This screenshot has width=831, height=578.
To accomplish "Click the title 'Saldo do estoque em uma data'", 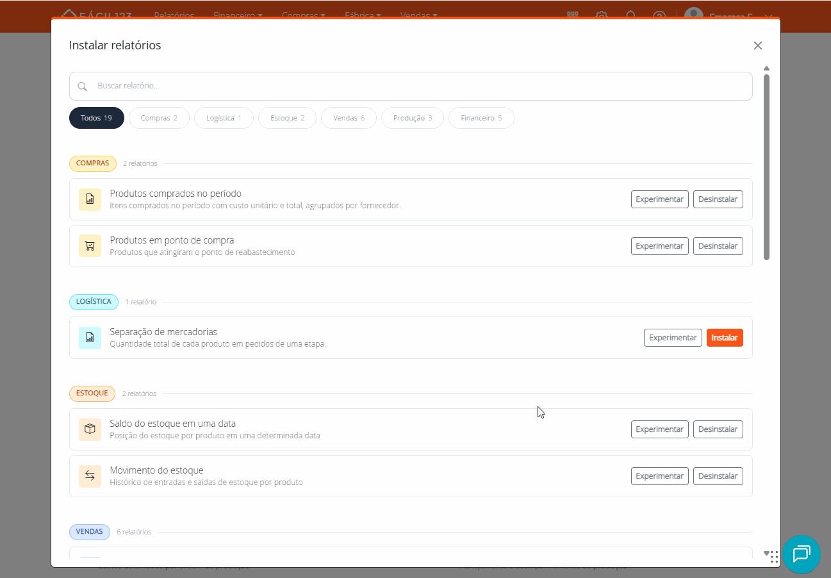I will (173, 424).
